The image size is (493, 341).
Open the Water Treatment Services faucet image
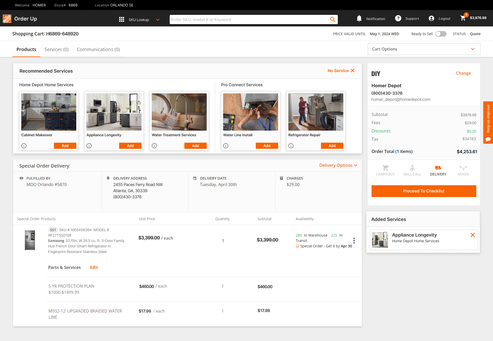(179, 112)
